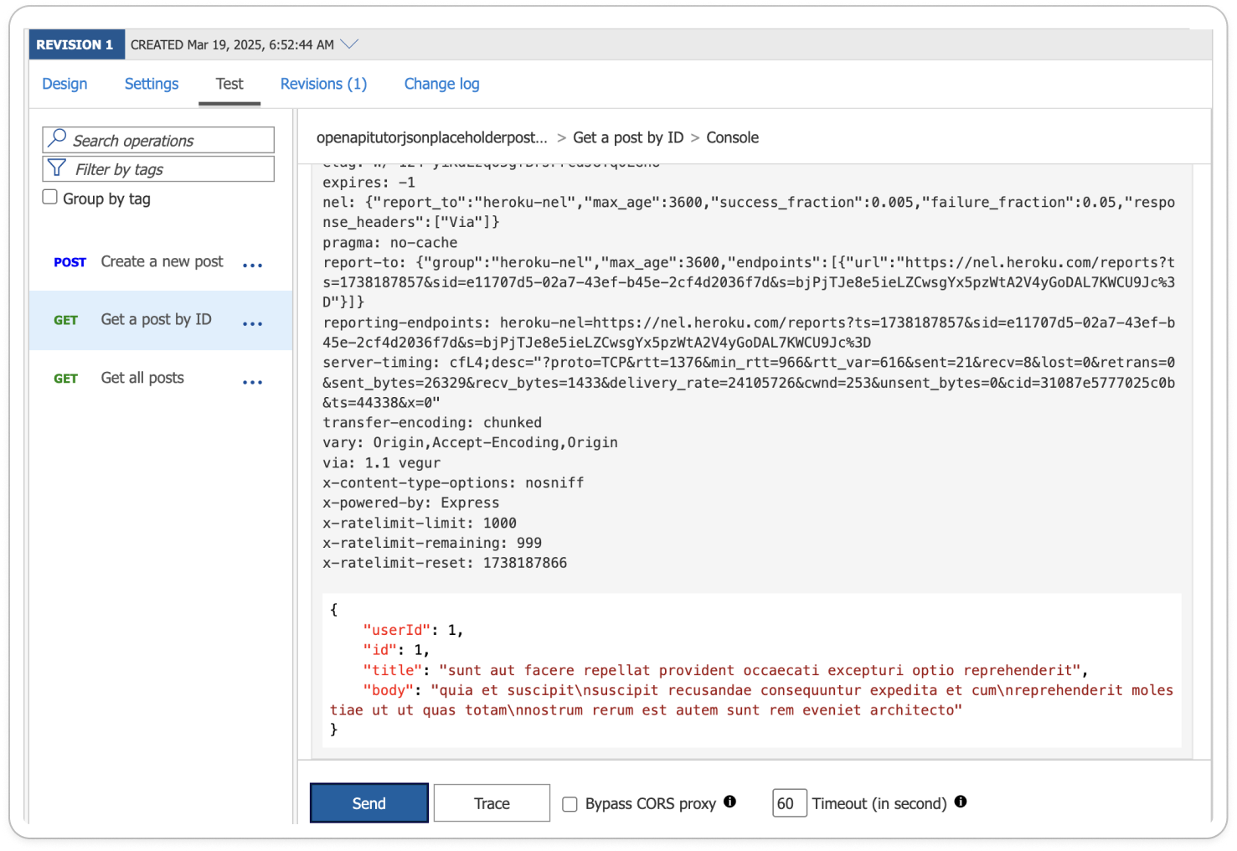The width and height of the screenshot is (1237, 851).
Task: Open ellipsis menu for Get a post by ID
Action: [x=252, y=323]
